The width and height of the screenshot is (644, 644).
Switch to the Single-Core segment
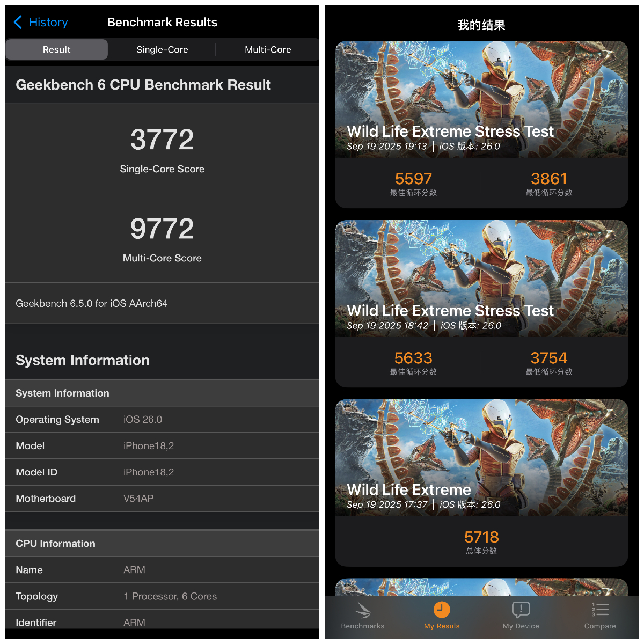tap(162, 49)
